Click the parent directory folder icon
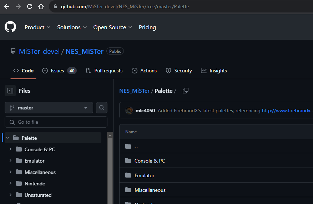The width and height of the screenshot is (313, 205). coord(128,147)
